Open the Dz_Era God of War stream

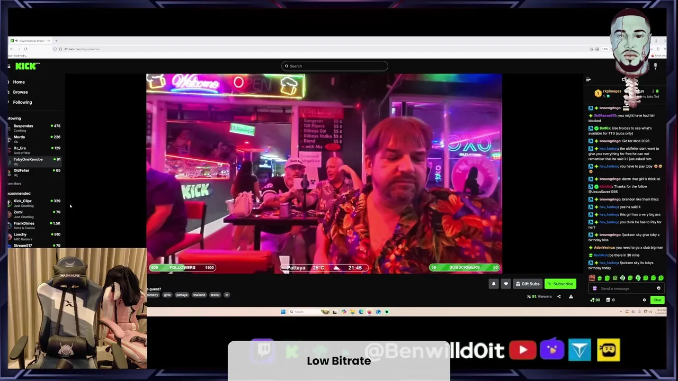pos(34,150)
